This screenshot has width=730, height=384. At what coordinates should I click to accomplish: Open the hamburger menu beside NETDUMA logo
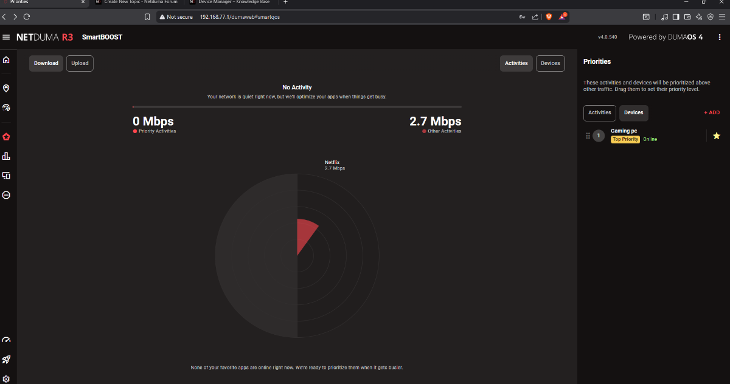coord(6,37)
